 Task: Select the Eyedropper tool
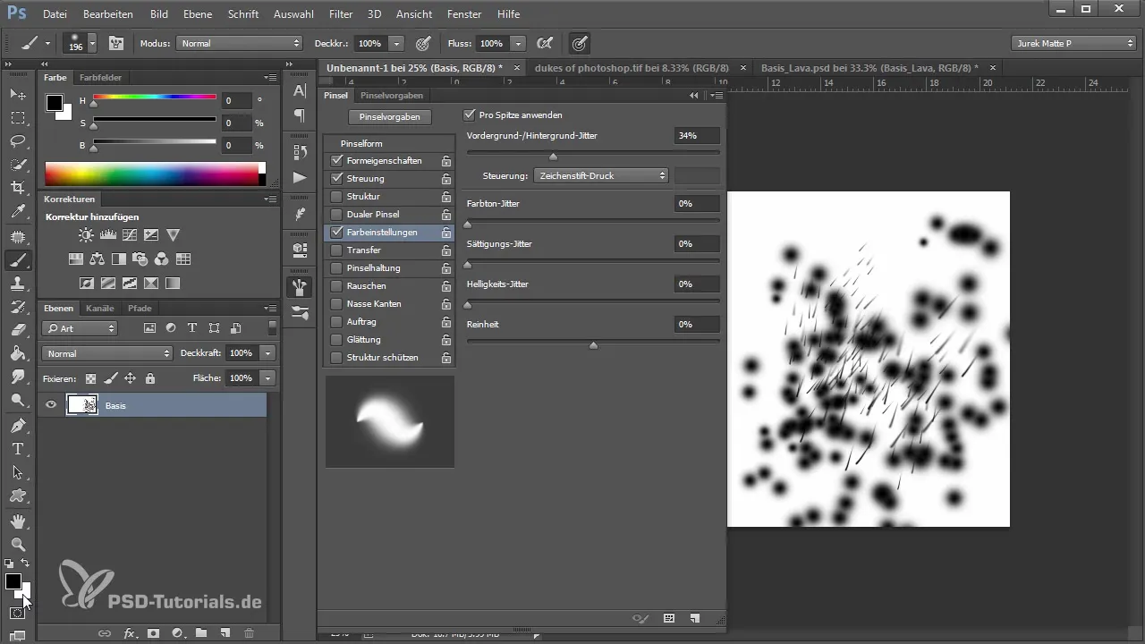tap(17, 212)
